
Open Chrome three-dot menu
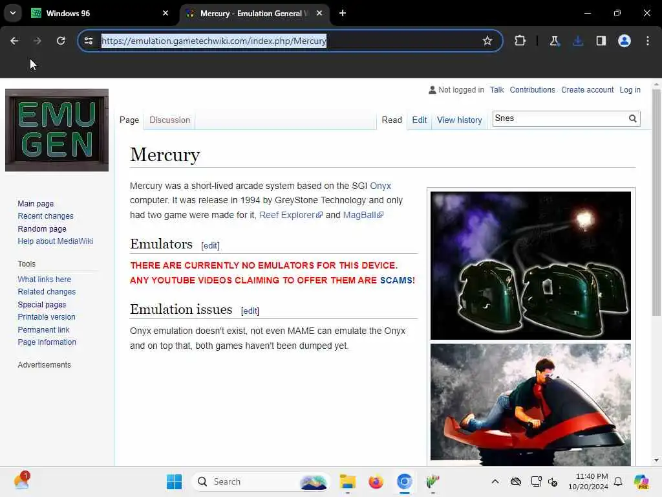tap(648, 41)
